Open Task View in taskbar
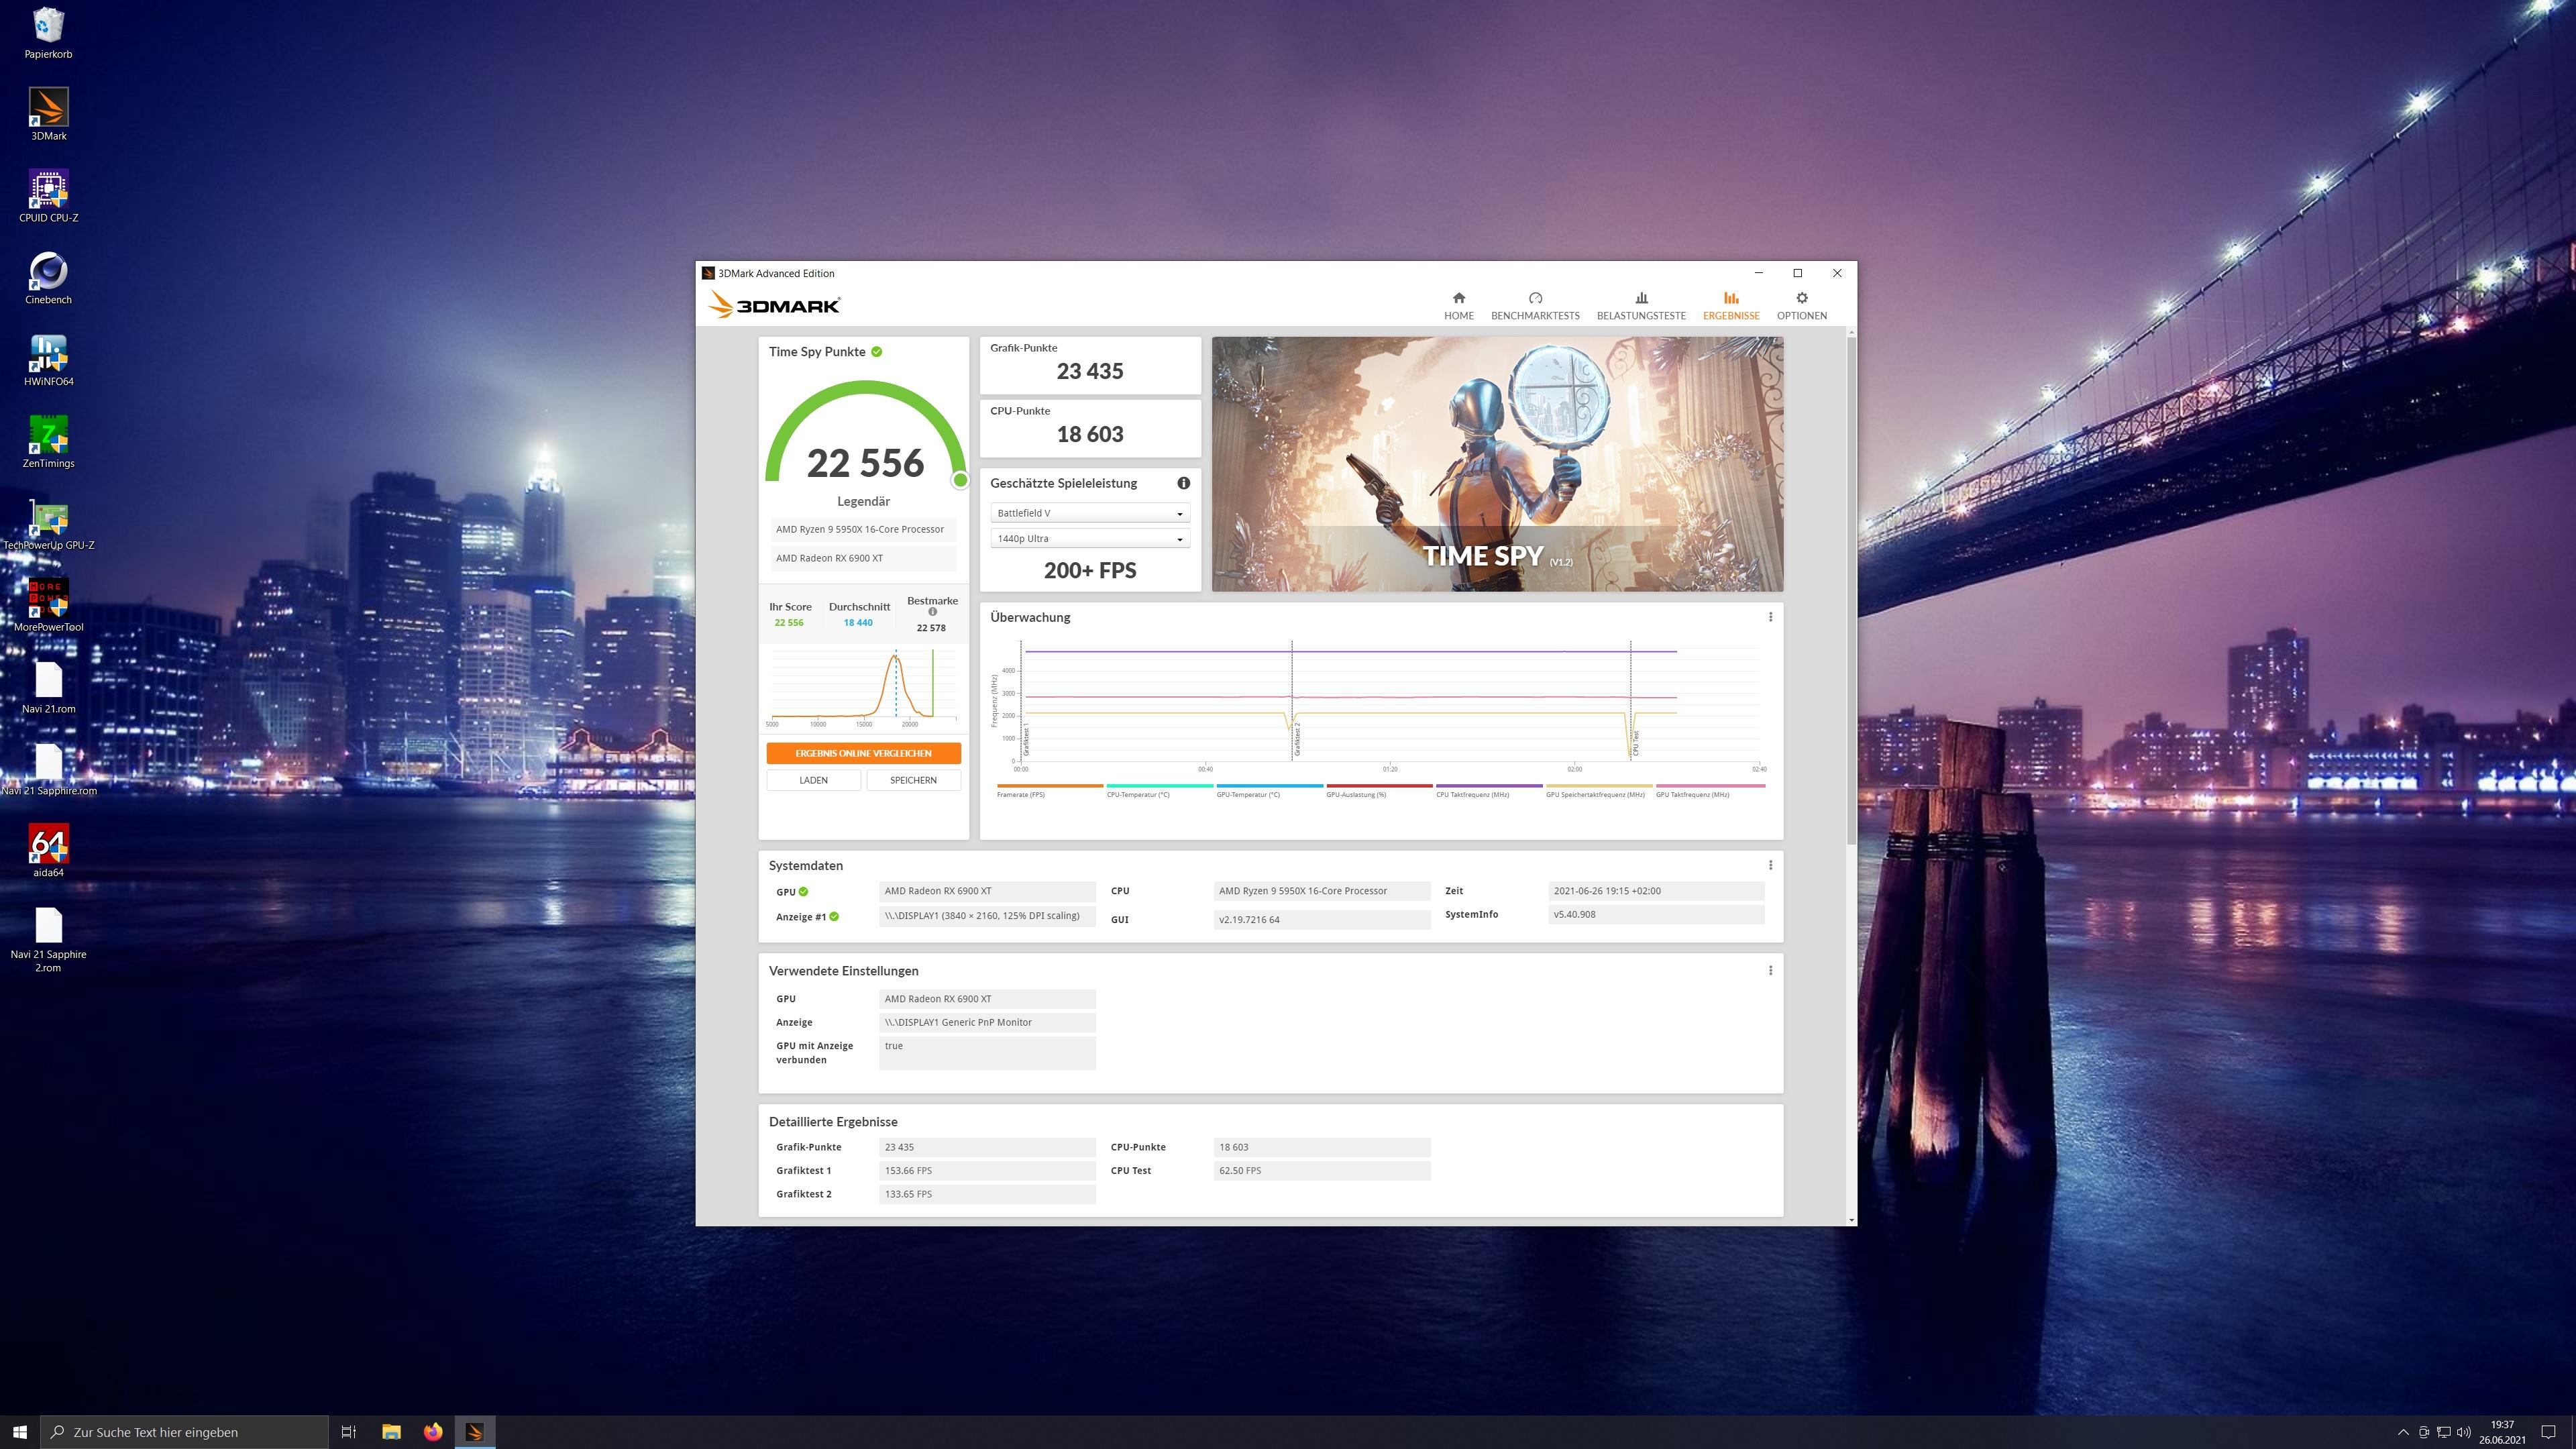The width and height of the screenshot is (2576, 1449). pos(349,1432)
